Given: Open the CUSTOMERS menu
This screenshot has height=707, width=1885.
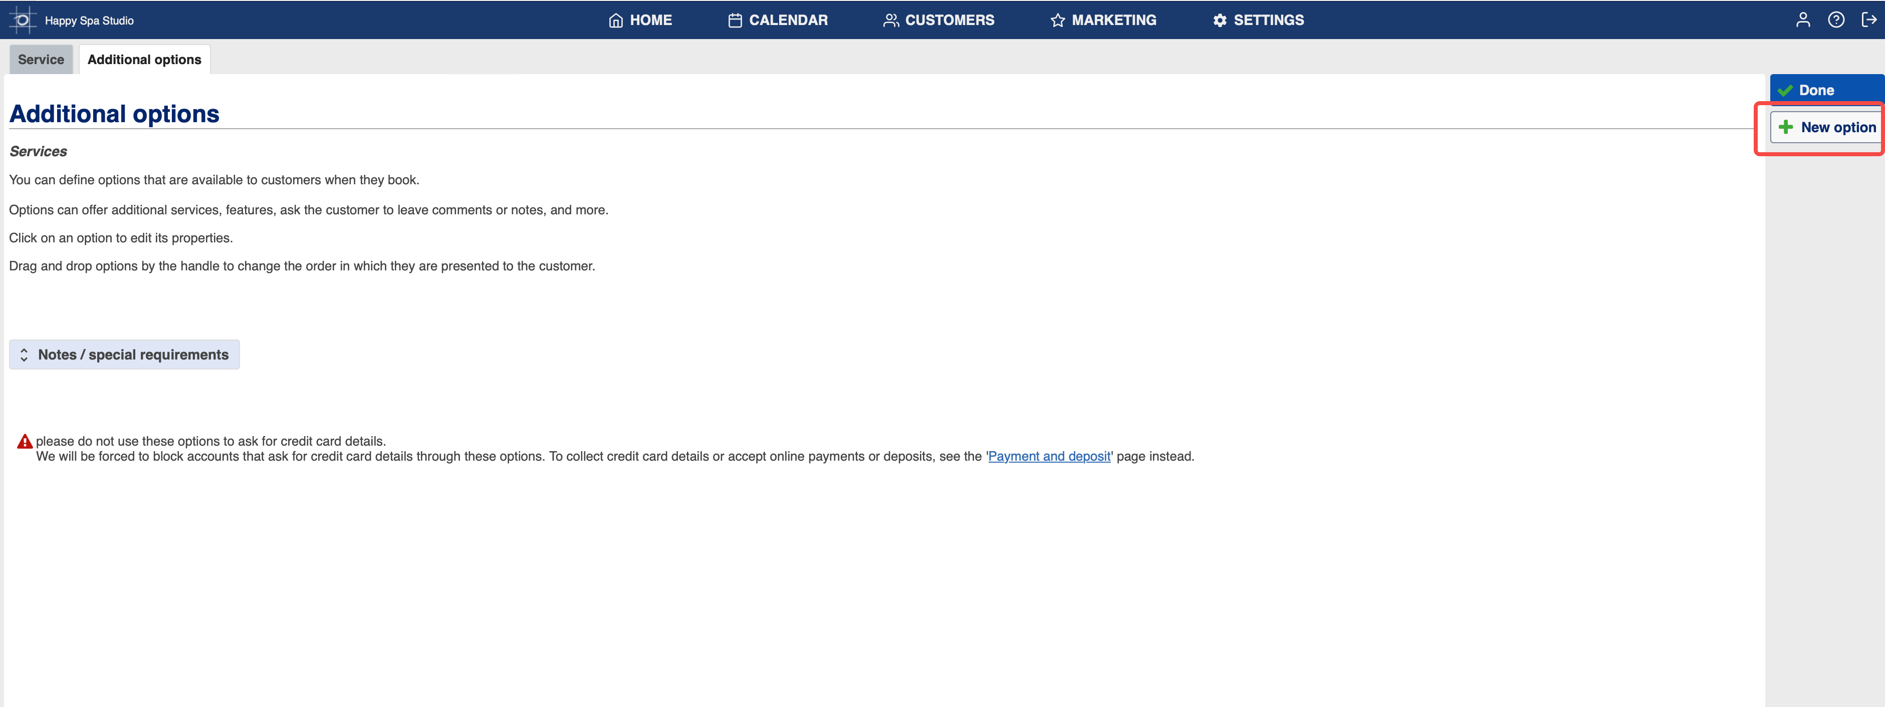Looking at the screenshot, I should point(939,21).
